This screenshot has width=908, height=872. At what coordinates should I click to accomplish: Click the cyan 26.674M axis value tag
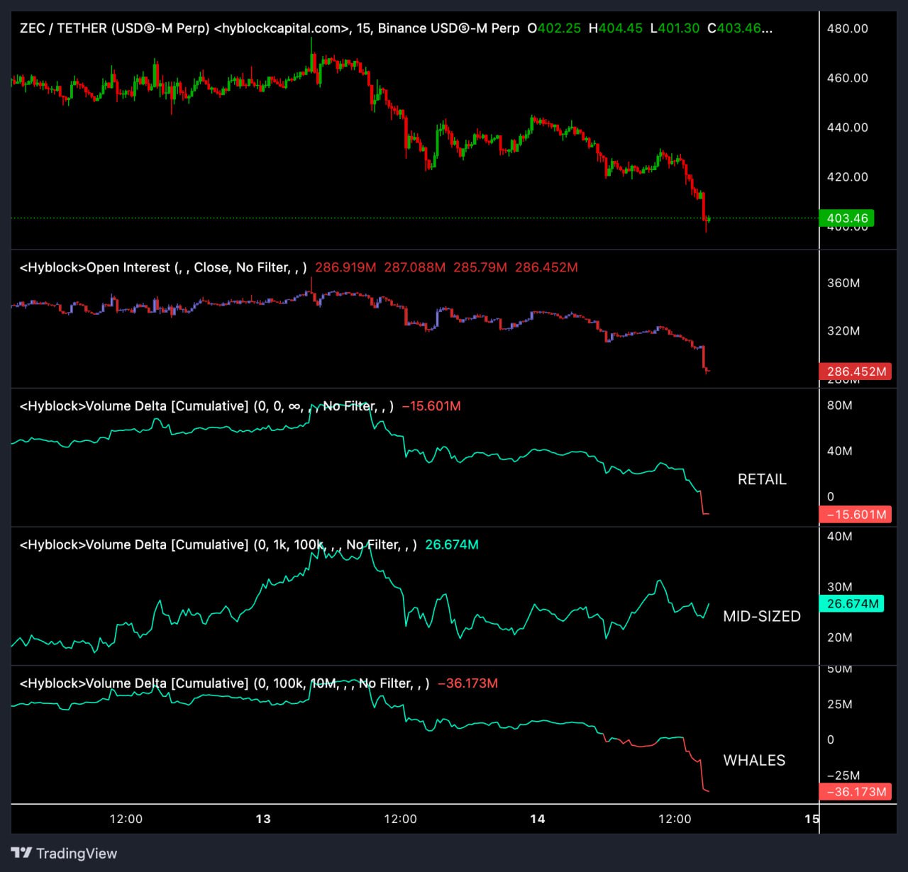pyautogui.click(x=852, y=604)
